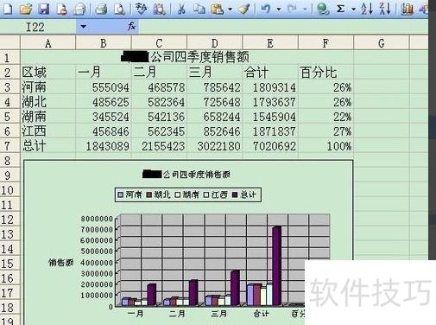
Task: Send workbook by E-mail envelope icon
Action: 79,9
